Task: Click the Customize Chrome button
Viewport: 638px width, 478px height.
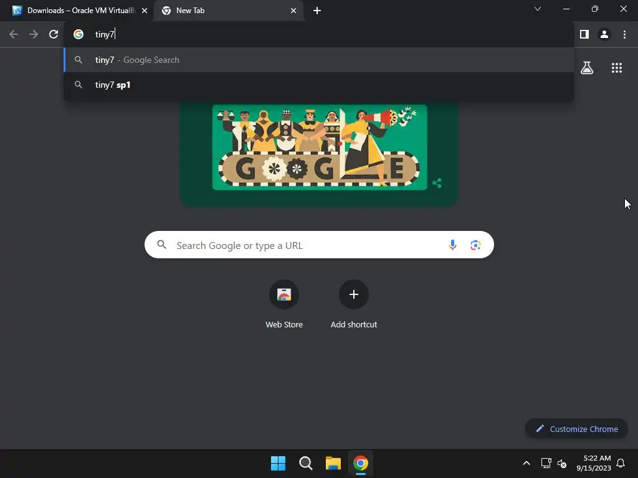Action: pos(576,429)
